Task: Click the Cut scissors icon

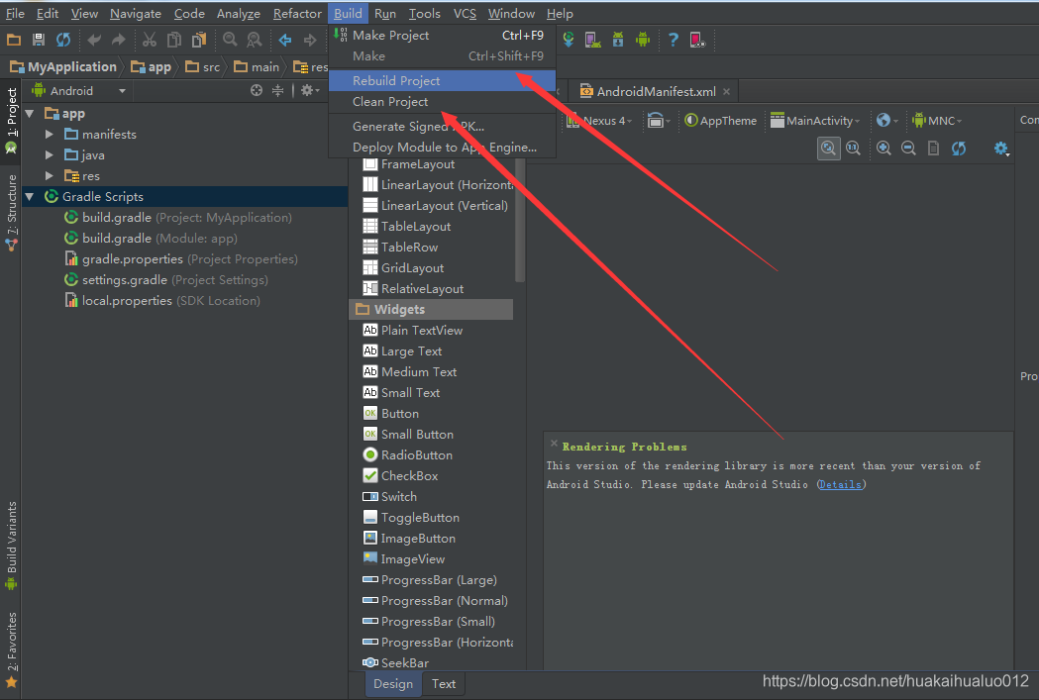Action: point(150,40)
